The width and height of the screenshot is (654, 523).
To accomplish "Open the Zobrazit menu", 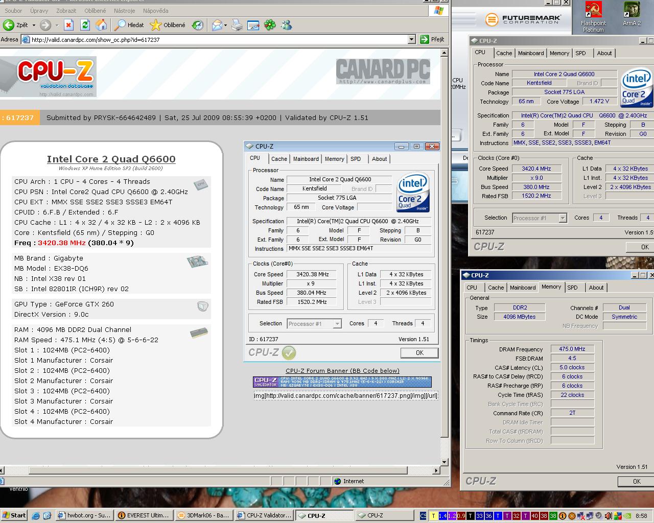I will point(66,10).
